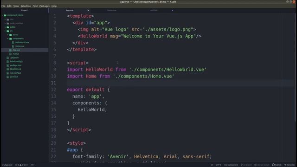Image resolution: width=297 pixels, height=167 pixels.
Task: Open the Git panel from status bar
Action: tap(289, 165)
